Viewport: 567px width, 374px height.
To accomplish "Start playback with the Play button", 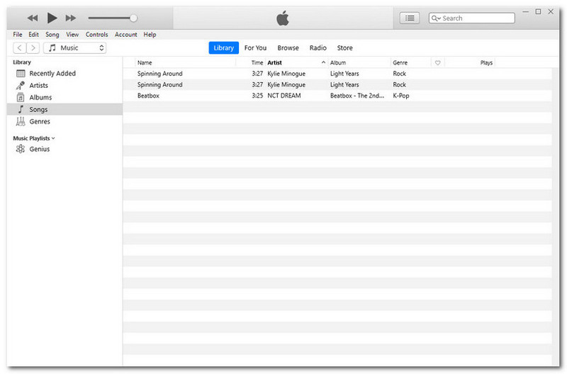I will (x=52, y=18).
